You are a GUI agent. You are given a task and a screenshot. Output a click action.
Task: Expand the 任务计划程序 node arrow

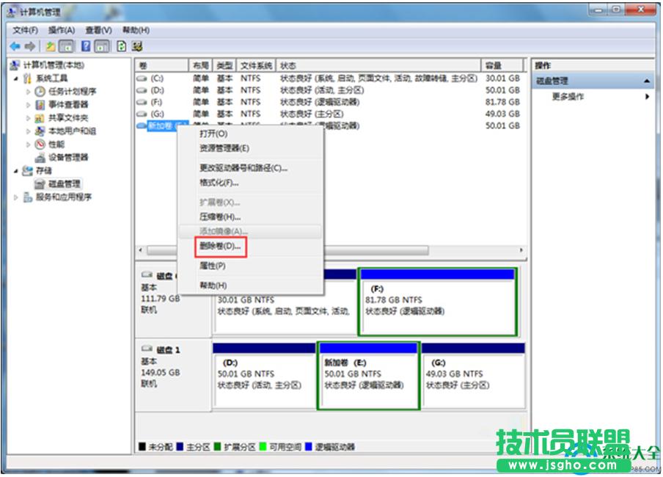pos(29,92)
